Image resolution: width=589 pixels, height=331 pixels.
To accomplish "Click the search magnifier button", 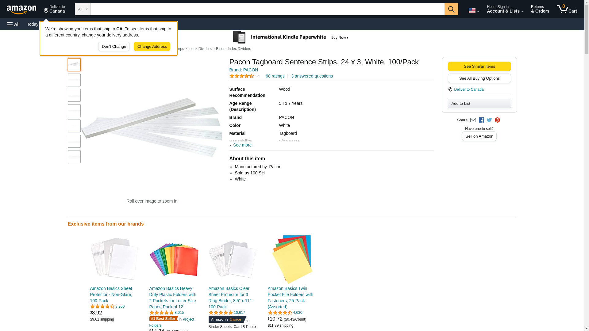I will tap(451, 9).
